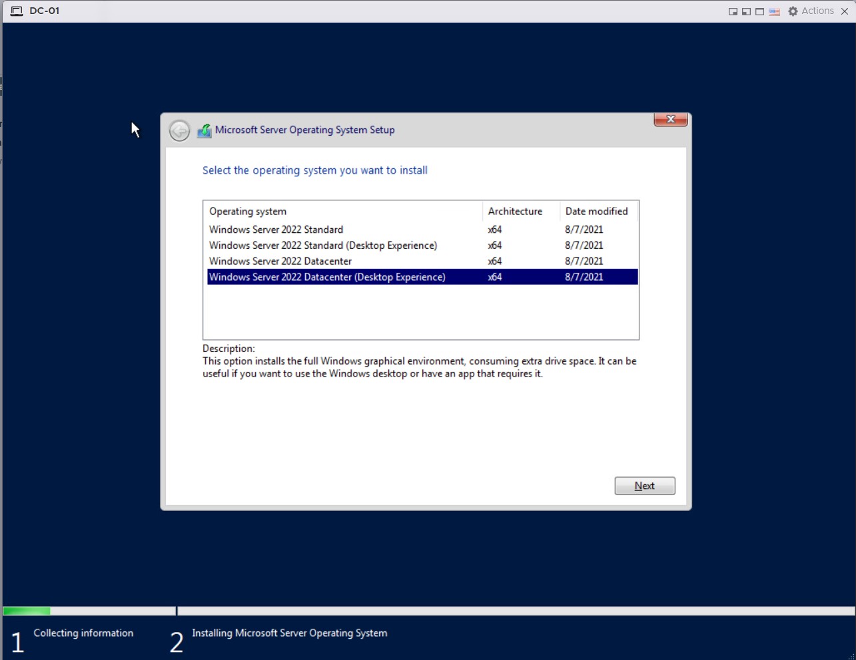Select Windows Server 2022 Standard
The image size is (856, 660).
coord(276,230)
